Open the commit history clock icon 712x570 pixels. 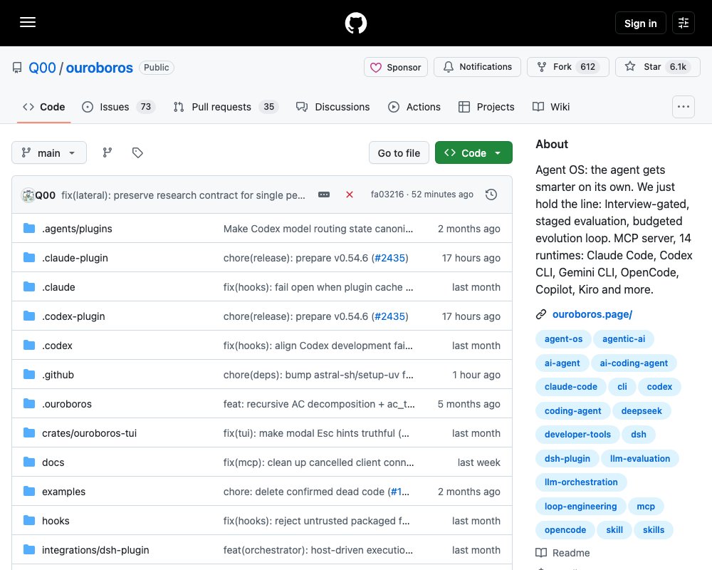click(491, 195)
